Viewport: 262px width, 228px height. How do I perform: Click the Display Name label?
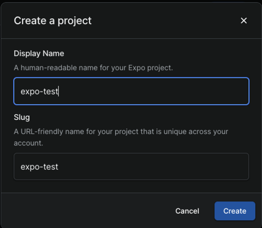click(x=39, y=53)
